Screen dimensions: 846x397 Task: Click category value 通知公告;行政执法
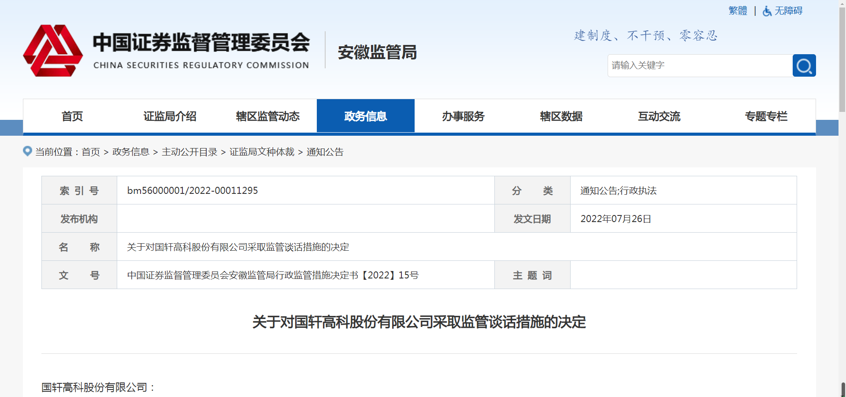click(x=618, y=190)
